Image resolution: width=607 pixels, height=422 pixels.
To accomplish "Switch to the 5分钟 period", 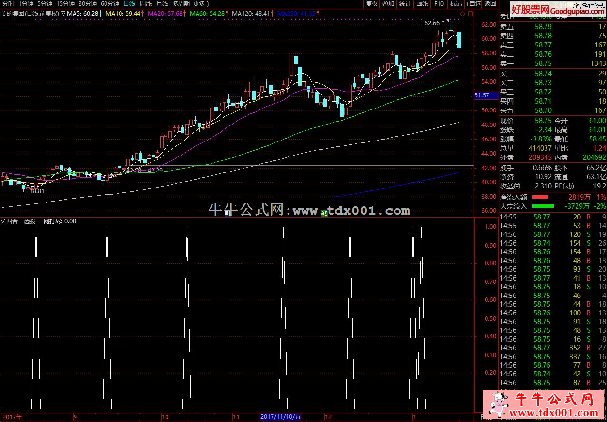I will 45,3.
